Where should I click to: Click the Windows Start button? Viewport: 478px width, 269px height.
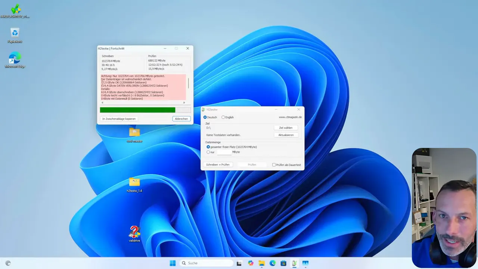[x=173, y=263]
